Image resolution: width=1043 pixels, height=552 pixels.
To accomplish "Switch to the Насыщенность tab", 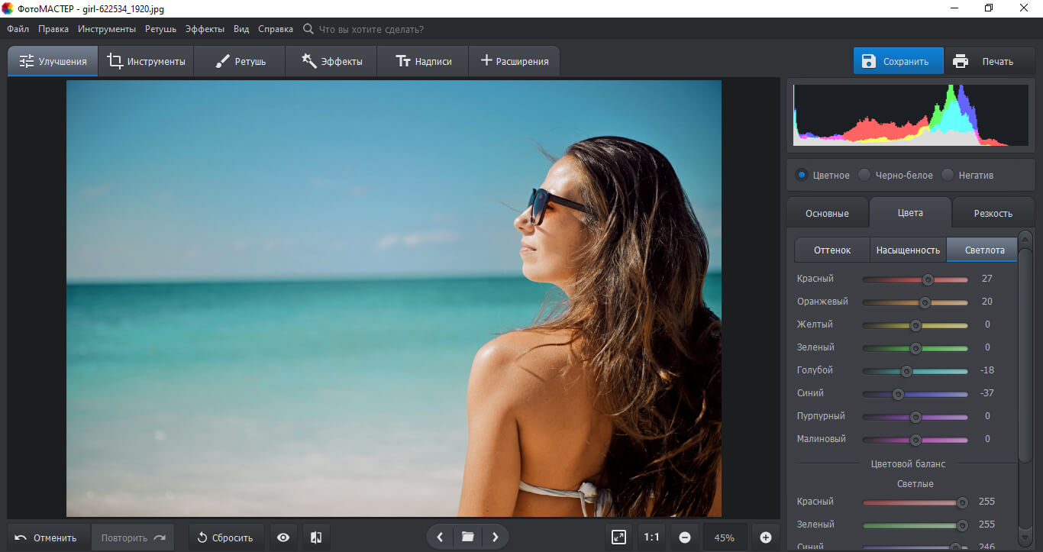I will (x=908, y=250).
